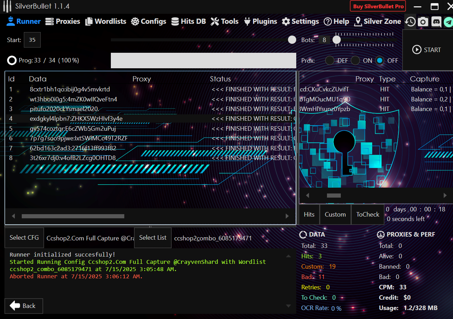Click the Start index input field
This screenshot has height=319, width=453.
click(x=32, y=40)
